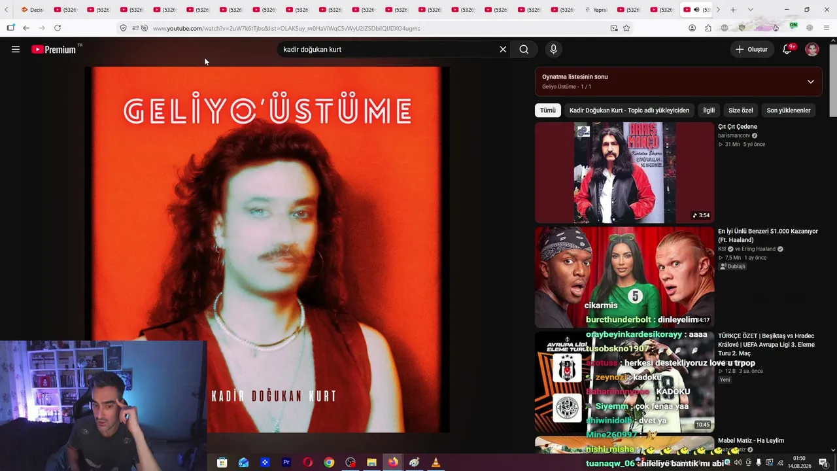
Task: Open the Firefox account icon in toolbar
Action: tap(692, 28)
